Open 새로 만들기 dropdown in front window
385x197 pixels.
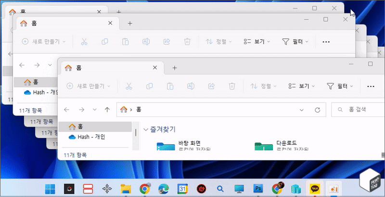pos(89,86)
